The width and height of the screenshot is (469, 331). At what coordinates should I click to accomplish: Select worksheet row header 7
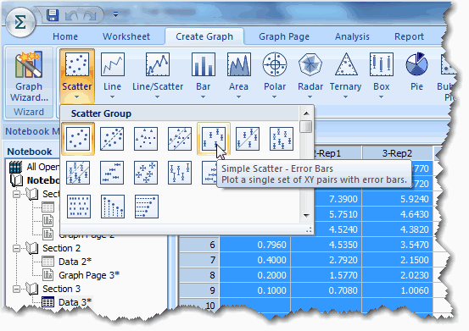click(x=199, y=260)
